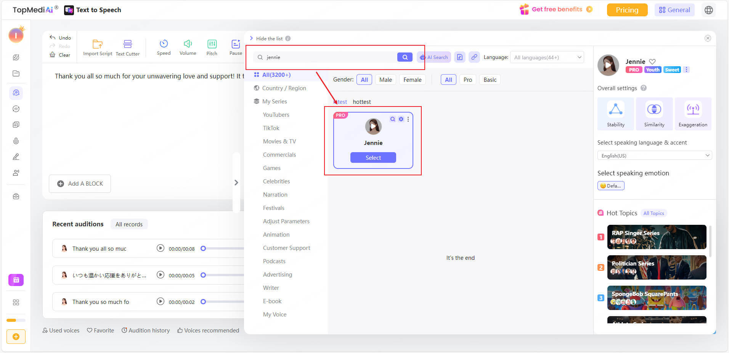
Task: Activate the AI Search button
Action: [x=434, y=57]
